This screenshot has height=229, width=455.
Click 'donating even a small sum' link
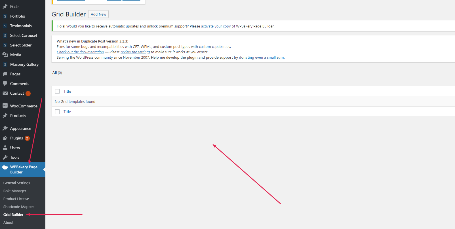point(261,58)
